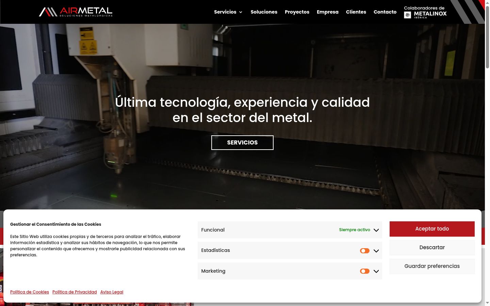Expand the Marketing category chevron
This screenshot has height=306, width=490.
pyautogui.click(x=376, y=271)
